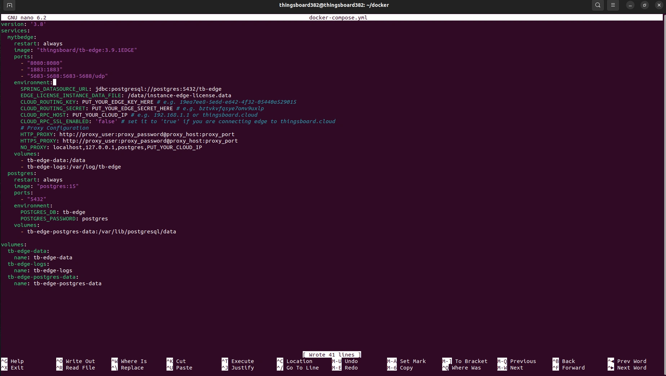
Task: Close the terminal window
Action: click(659, 5)
